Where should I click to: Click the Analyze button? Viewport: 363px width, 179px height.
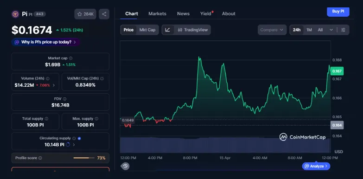coord(316,166)
